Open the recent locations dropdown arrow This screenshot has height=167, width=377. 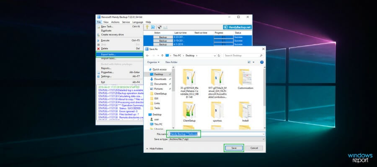coord(158,56)
